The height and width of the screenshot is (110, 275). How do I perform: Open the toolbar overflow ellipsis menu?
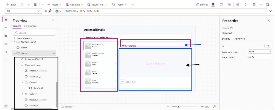[133, 5]
